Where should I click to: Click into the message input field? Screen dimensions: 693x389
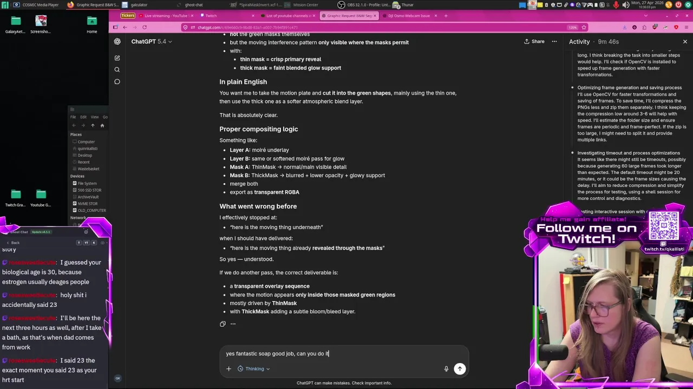click(344, 354)
